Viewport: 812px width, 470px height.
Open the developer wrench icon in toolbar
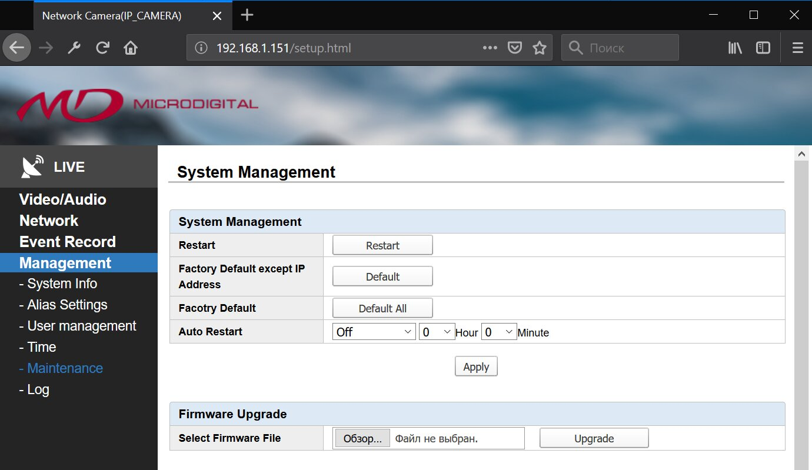pyautogui.click(x=74, y=48)
